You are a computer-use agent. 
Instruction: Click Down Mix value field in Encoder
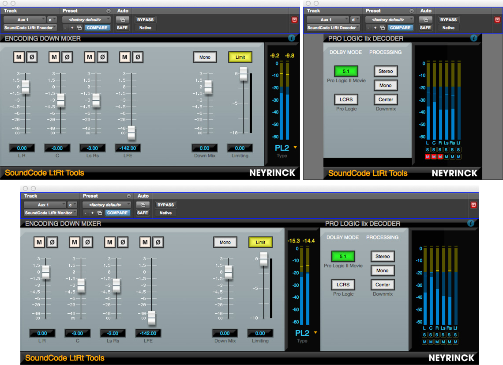click(x=205, y=148)
